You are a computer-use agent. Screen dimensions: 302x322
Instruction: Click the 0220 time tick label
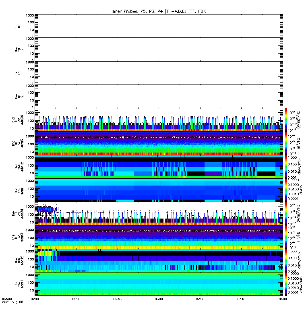tap(76, 299)
